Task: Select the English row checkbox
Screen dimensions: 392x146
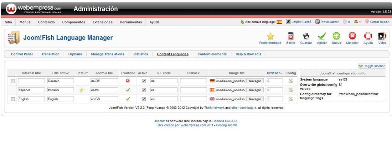Action: point(13,99)
